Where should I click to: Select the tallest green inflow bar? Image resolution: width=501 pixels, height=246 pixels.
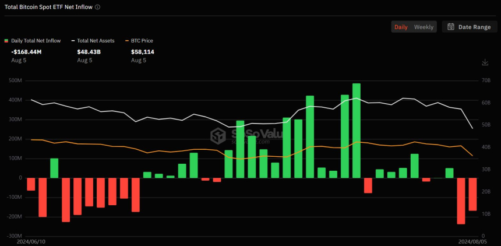tap(356, 131)
